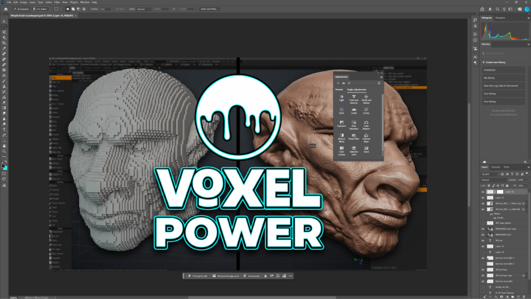531x299 pixels.
Task: Show the hidden Layer 19 text layer
Action: tap(483, 252)
